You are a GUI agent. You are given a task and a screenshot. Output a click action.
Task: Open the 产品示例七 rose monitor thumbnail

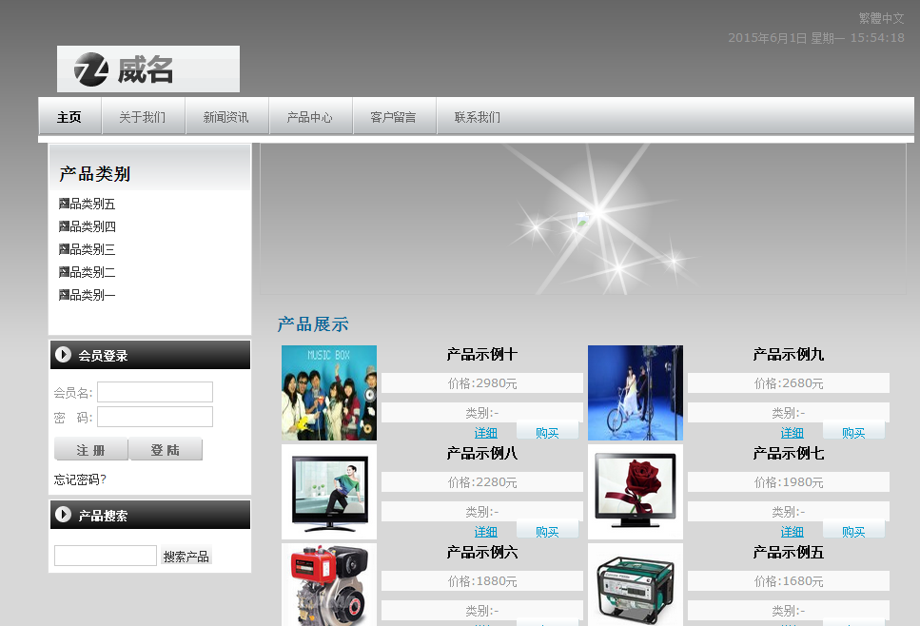(x=635, y=492)
